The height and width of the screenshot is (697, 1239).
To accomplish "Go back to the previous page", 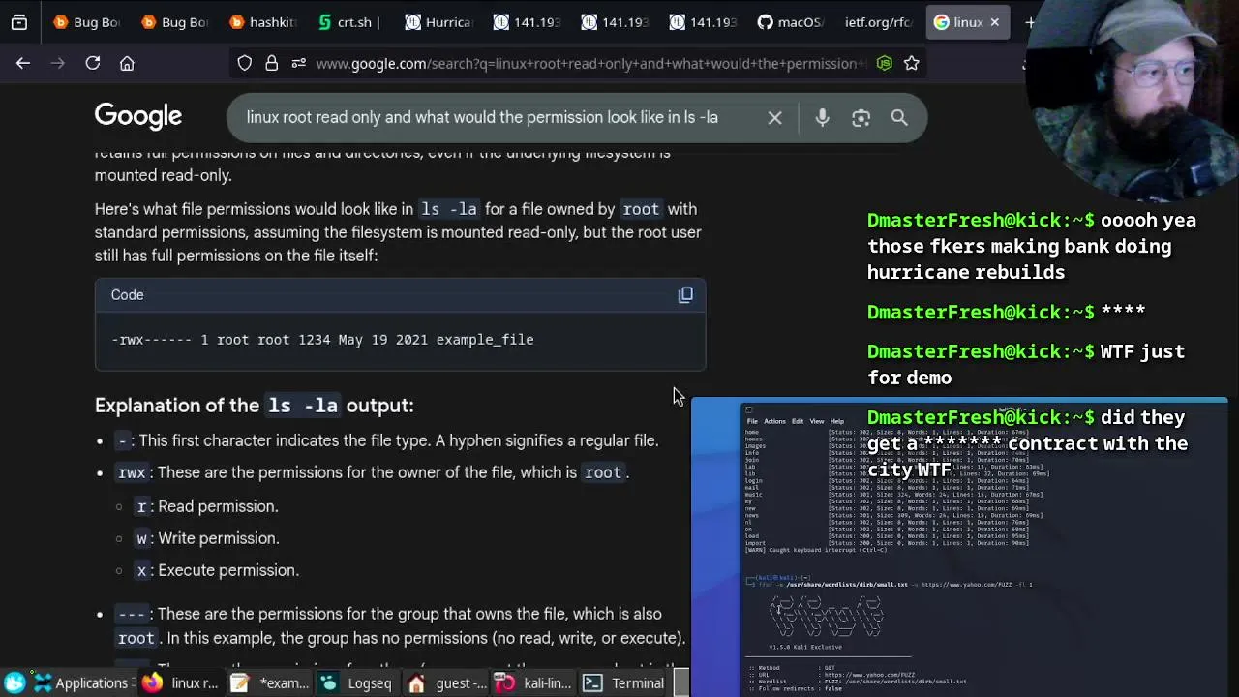I will [23, 63].
